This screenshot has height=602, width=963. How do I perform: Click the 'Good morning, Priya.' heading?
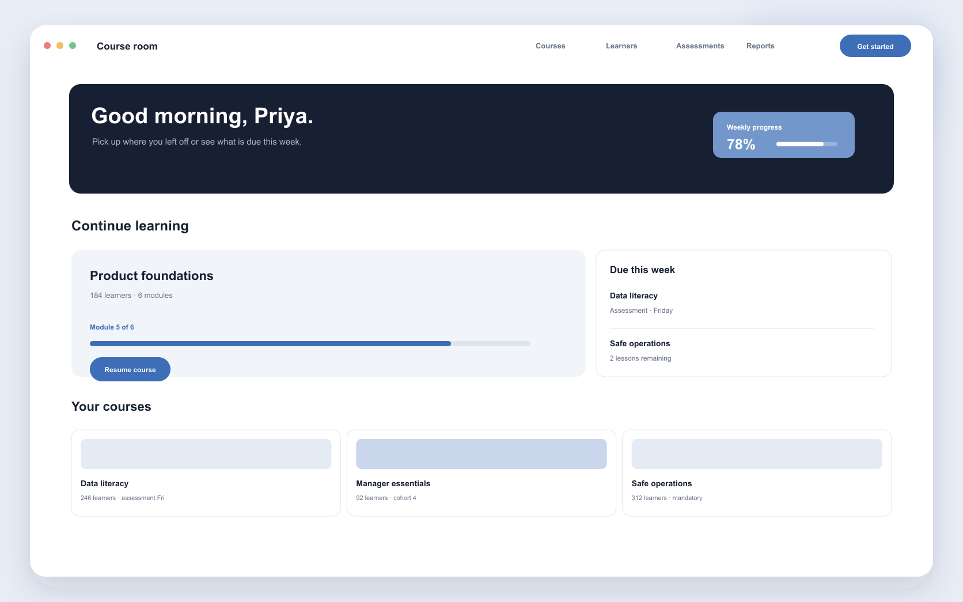pyautogui.click(x=202, y=116)
